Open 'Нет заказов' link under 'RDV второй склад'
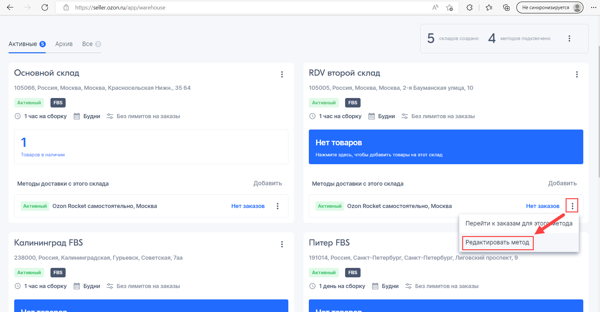600x312 pixels. pos(543,206)
